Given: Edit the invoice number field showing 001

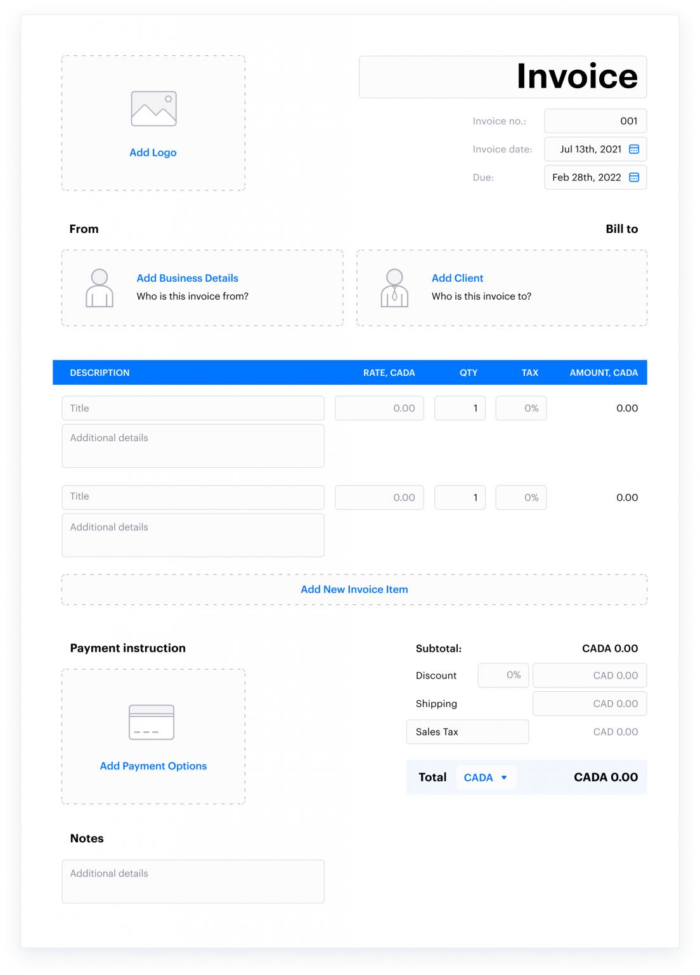Looking at the screenshot, I should click(x=595, y=121).
